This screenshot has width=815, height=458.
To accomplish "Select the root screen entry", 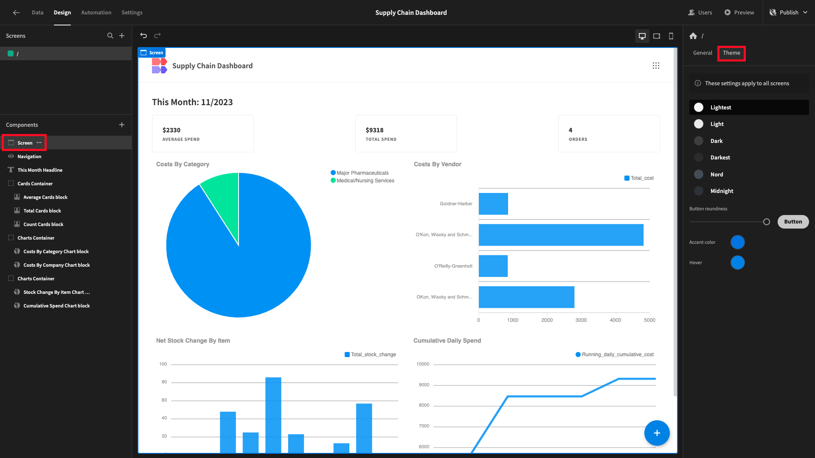I will (x=66, y=53).
